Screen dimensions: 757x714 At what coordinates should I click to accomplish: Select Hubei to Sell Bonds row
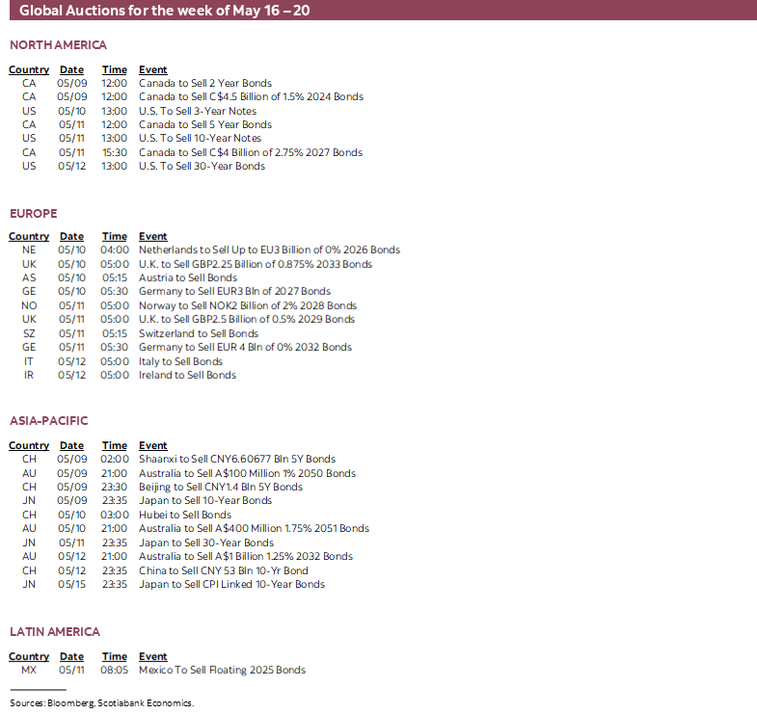[184, 516]
